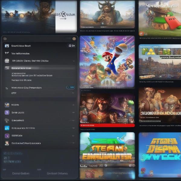
Task: Click the small Mario-head icon on the blue tile
Action: 151,172
